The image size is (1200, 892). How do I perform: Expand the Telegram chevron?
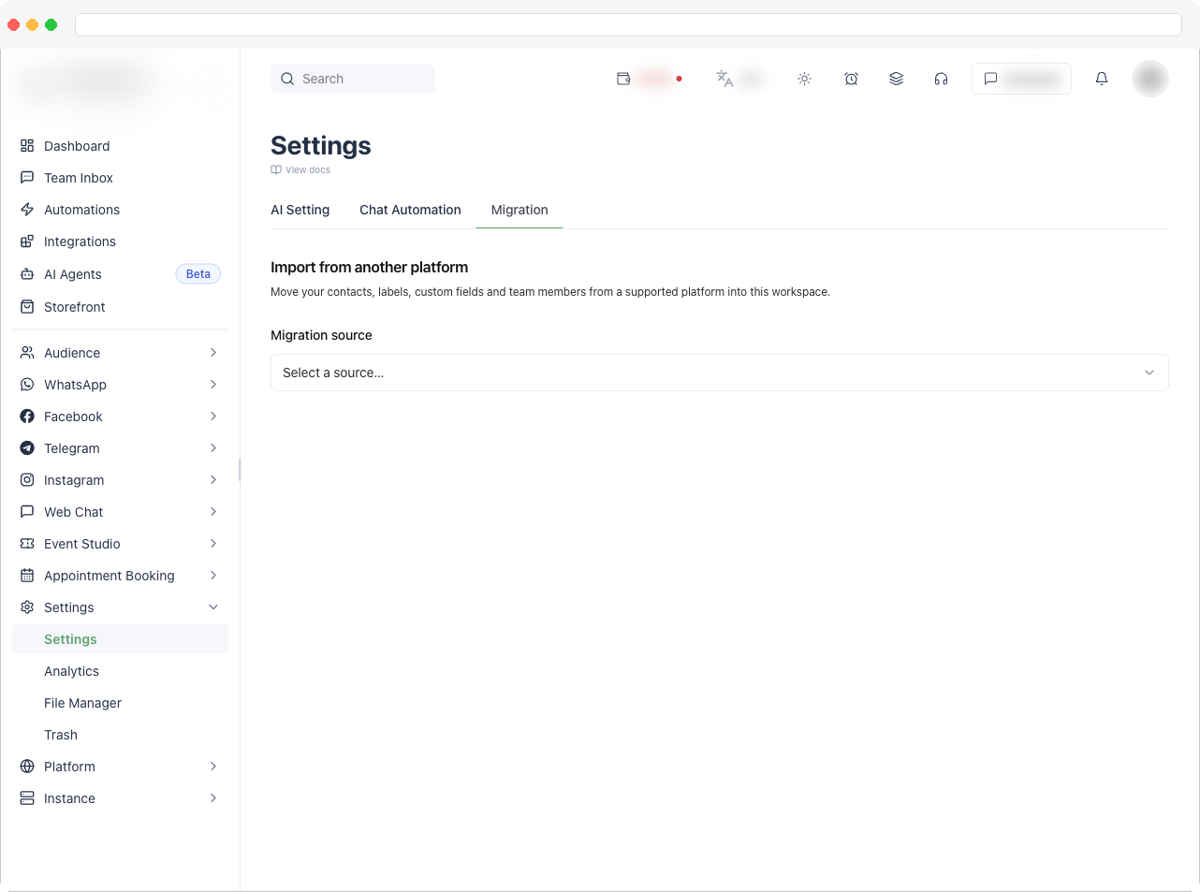tap(213, 448)
